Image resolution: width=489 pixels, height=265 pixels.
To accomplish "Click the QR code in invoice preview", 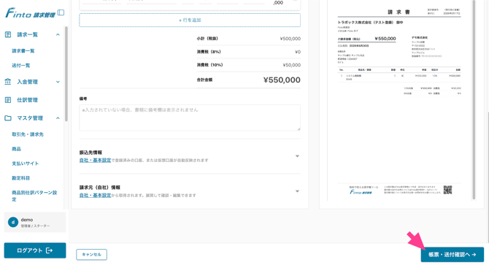I will (x=447, y=190).
